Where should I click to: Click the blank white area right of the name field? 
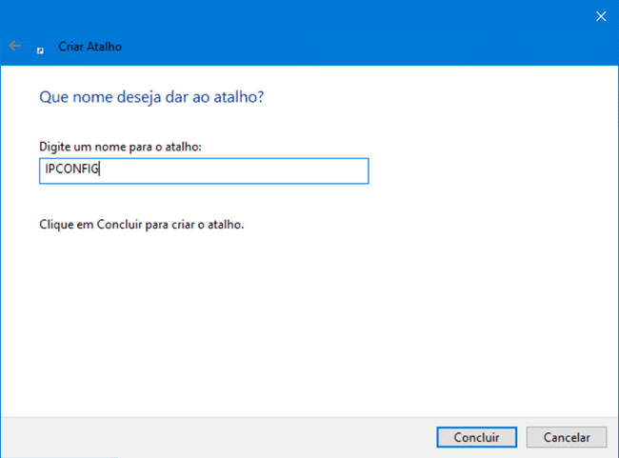pos(486,170)
